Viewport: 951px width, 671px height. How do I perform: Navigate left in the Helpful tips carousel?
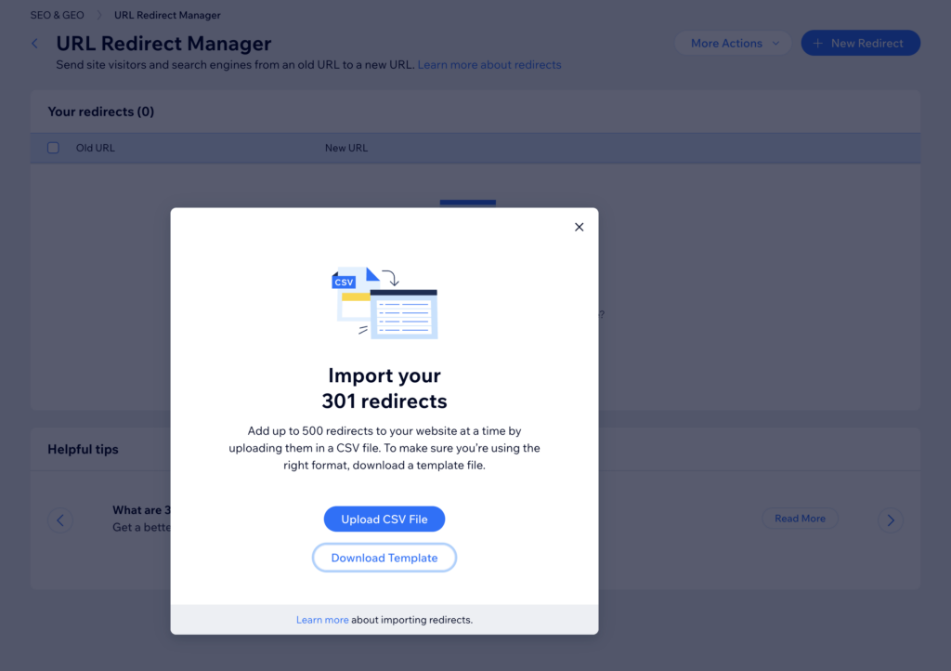(59, 520)
